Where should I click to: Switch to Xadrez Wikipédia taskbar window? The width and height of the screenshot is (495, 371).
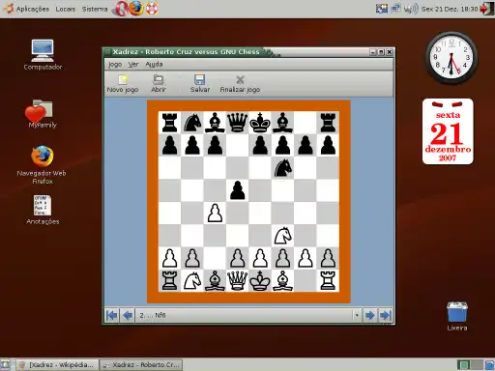click(57, 365)
